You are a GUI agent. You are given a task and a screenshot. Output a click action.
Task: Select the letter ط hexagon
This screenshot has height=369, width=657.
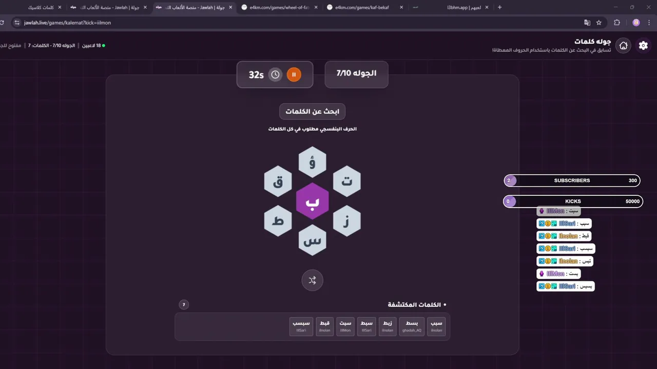pyautogui.click(x=278, y=221)
